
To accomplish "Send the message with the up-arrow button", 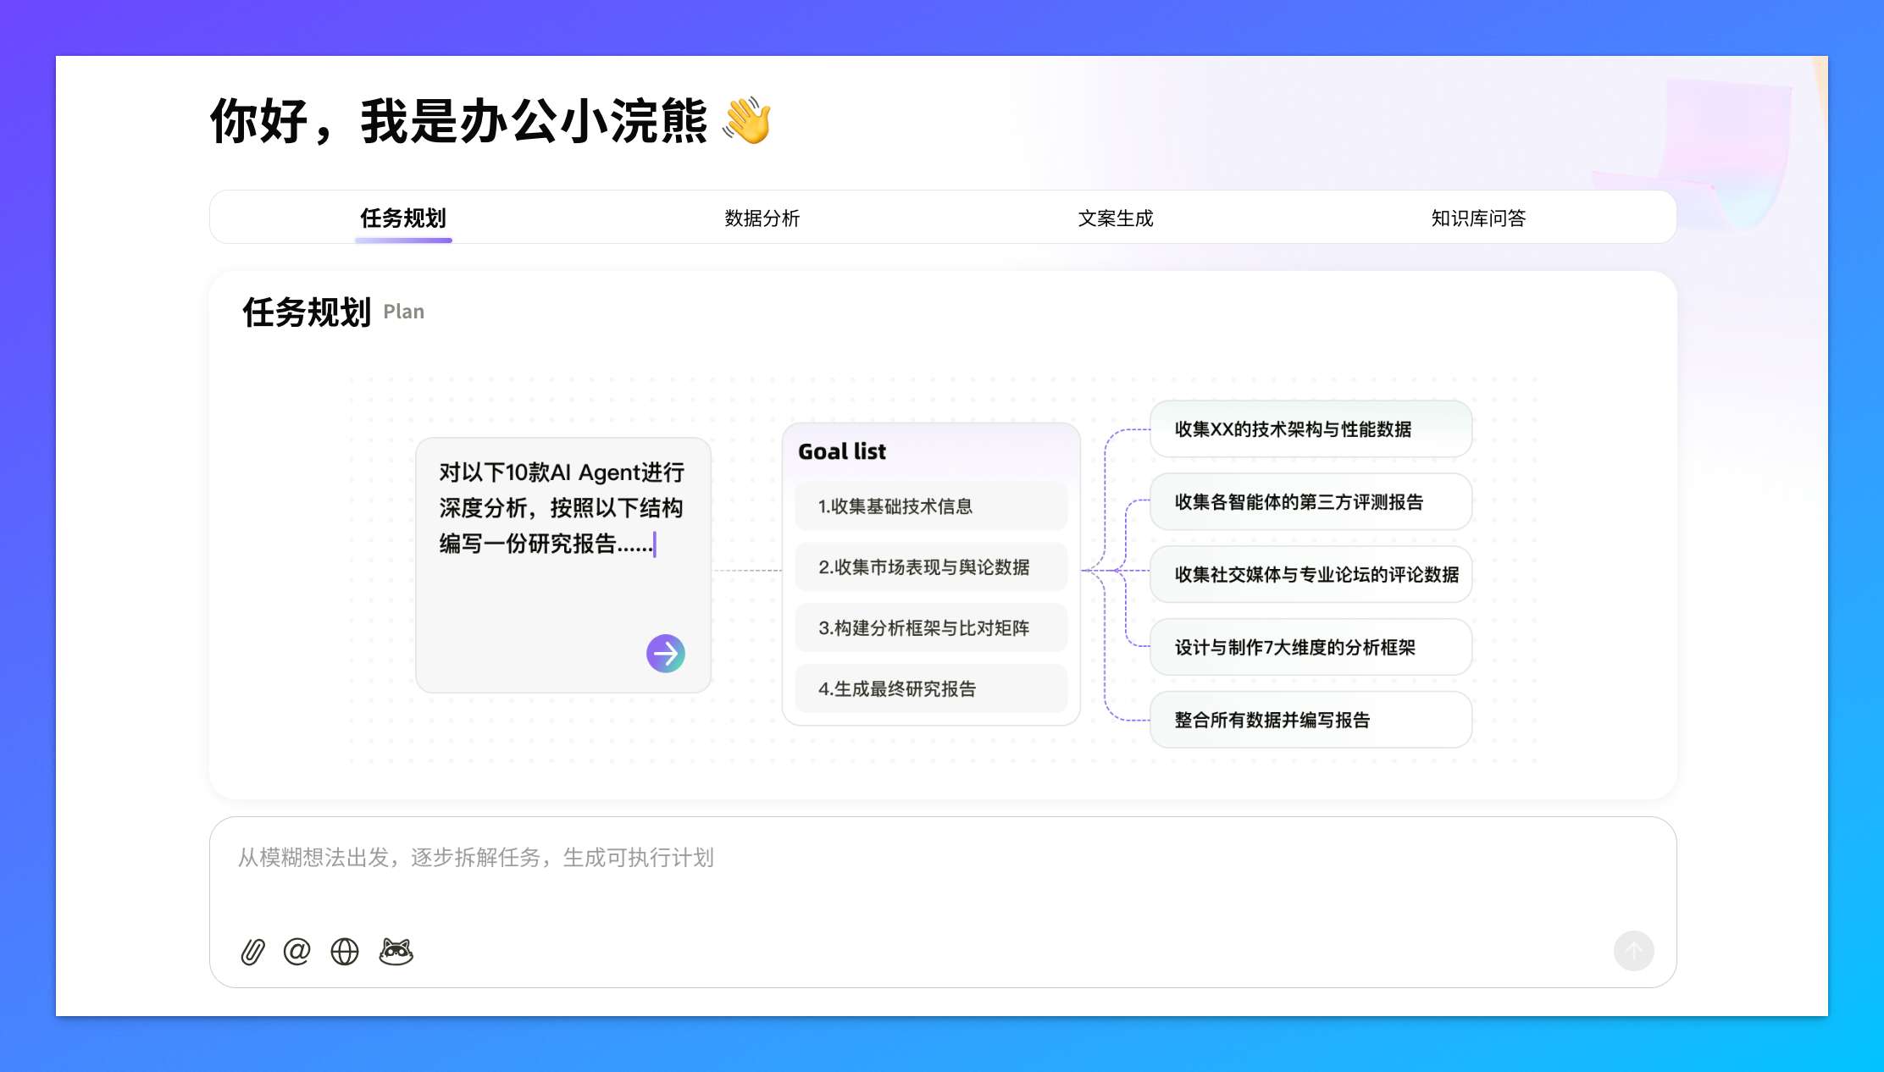I will [1634, 951].
